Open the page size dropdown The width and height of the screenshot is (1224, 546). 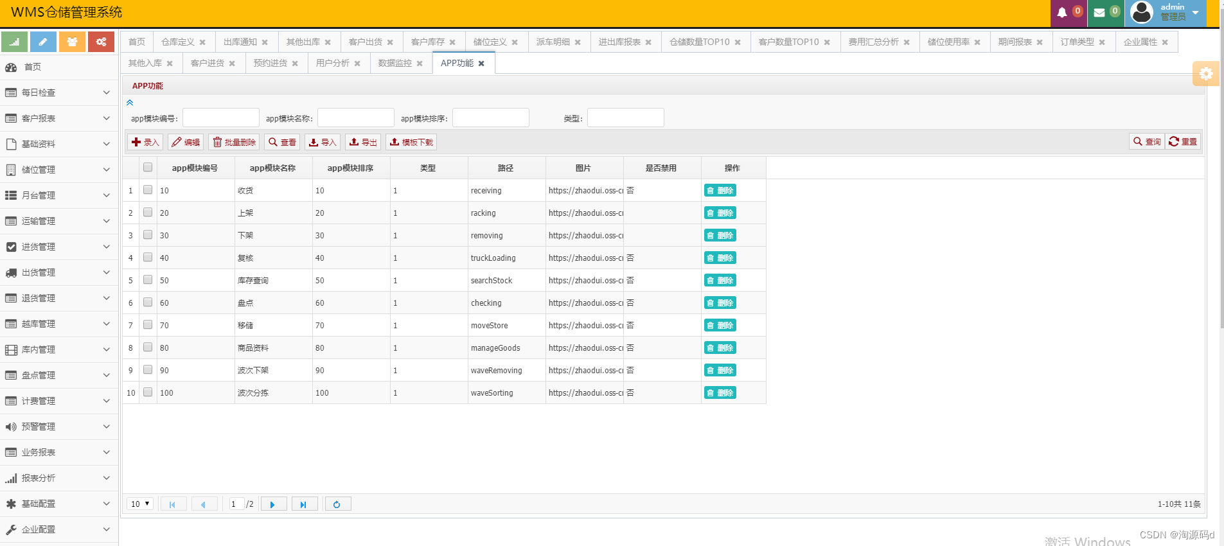tap(140, 504)
